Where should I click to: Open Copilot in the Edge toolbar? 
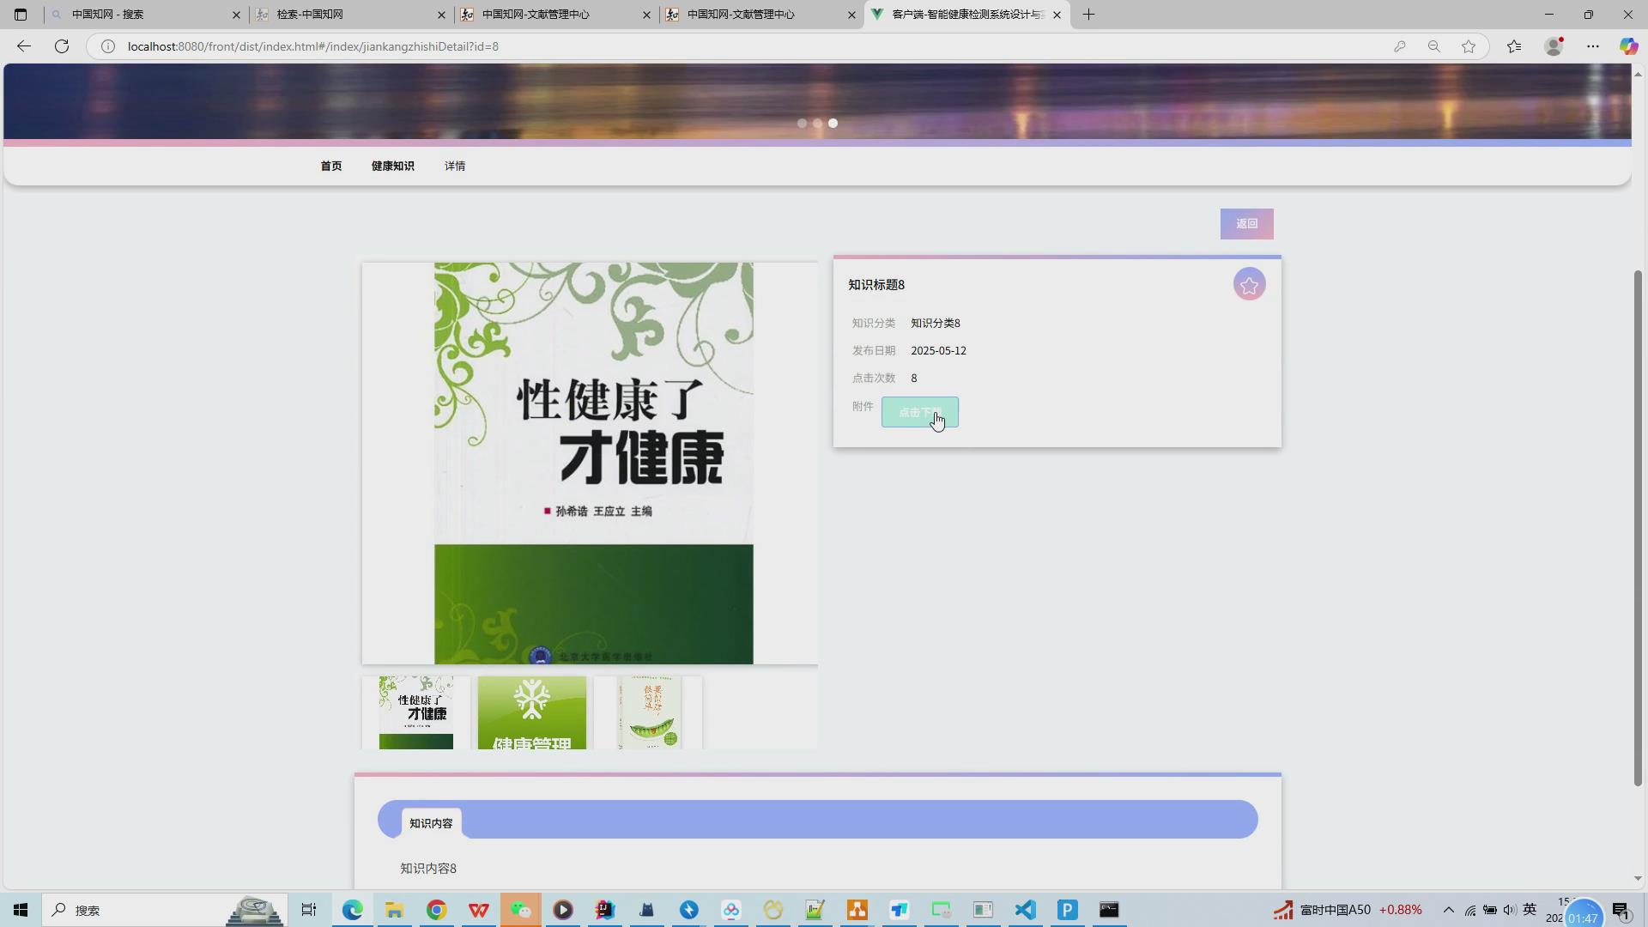tap(1628, 46)
